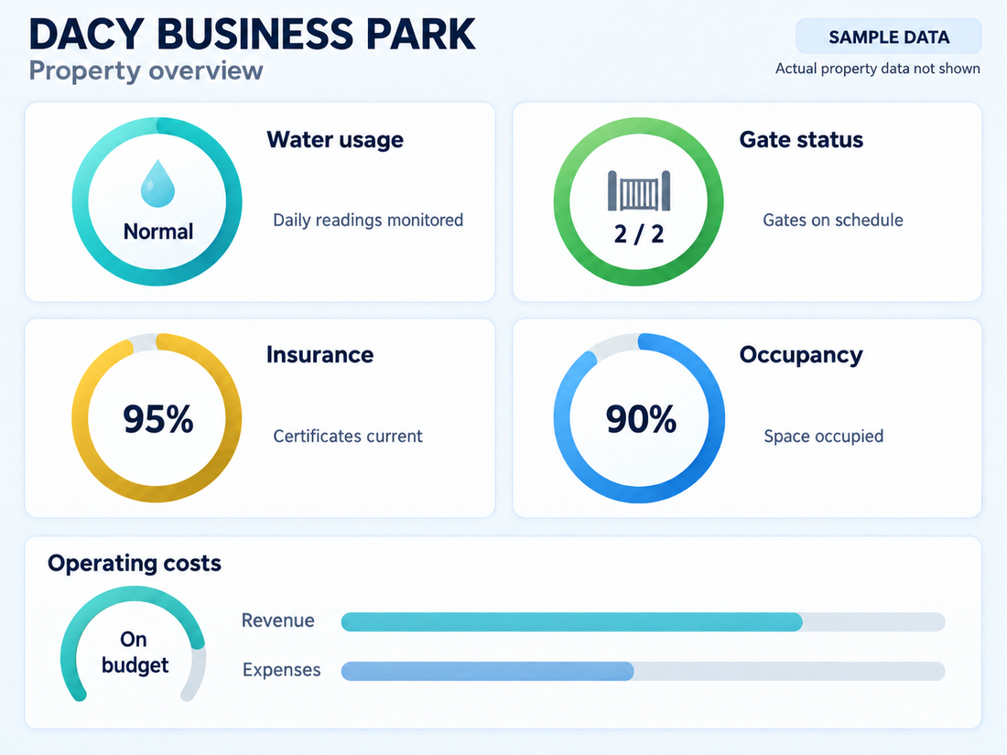Select 'Gates on schedule' text

pyautogui.click(x=833, y=221)
